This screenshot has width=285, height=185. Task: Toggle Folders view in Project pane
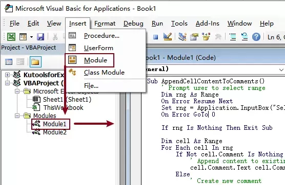tap(35, 62)
